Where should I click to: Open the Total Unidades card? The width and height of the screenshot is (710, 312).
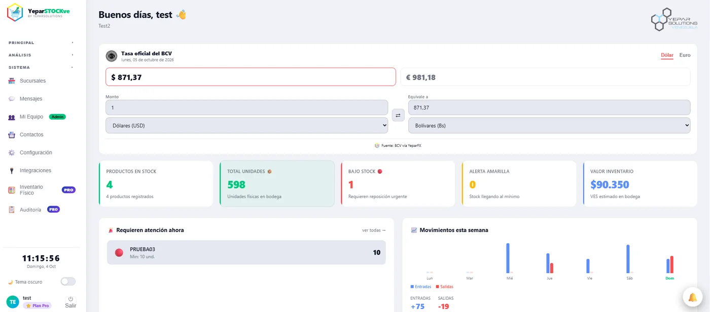[277, 184]
